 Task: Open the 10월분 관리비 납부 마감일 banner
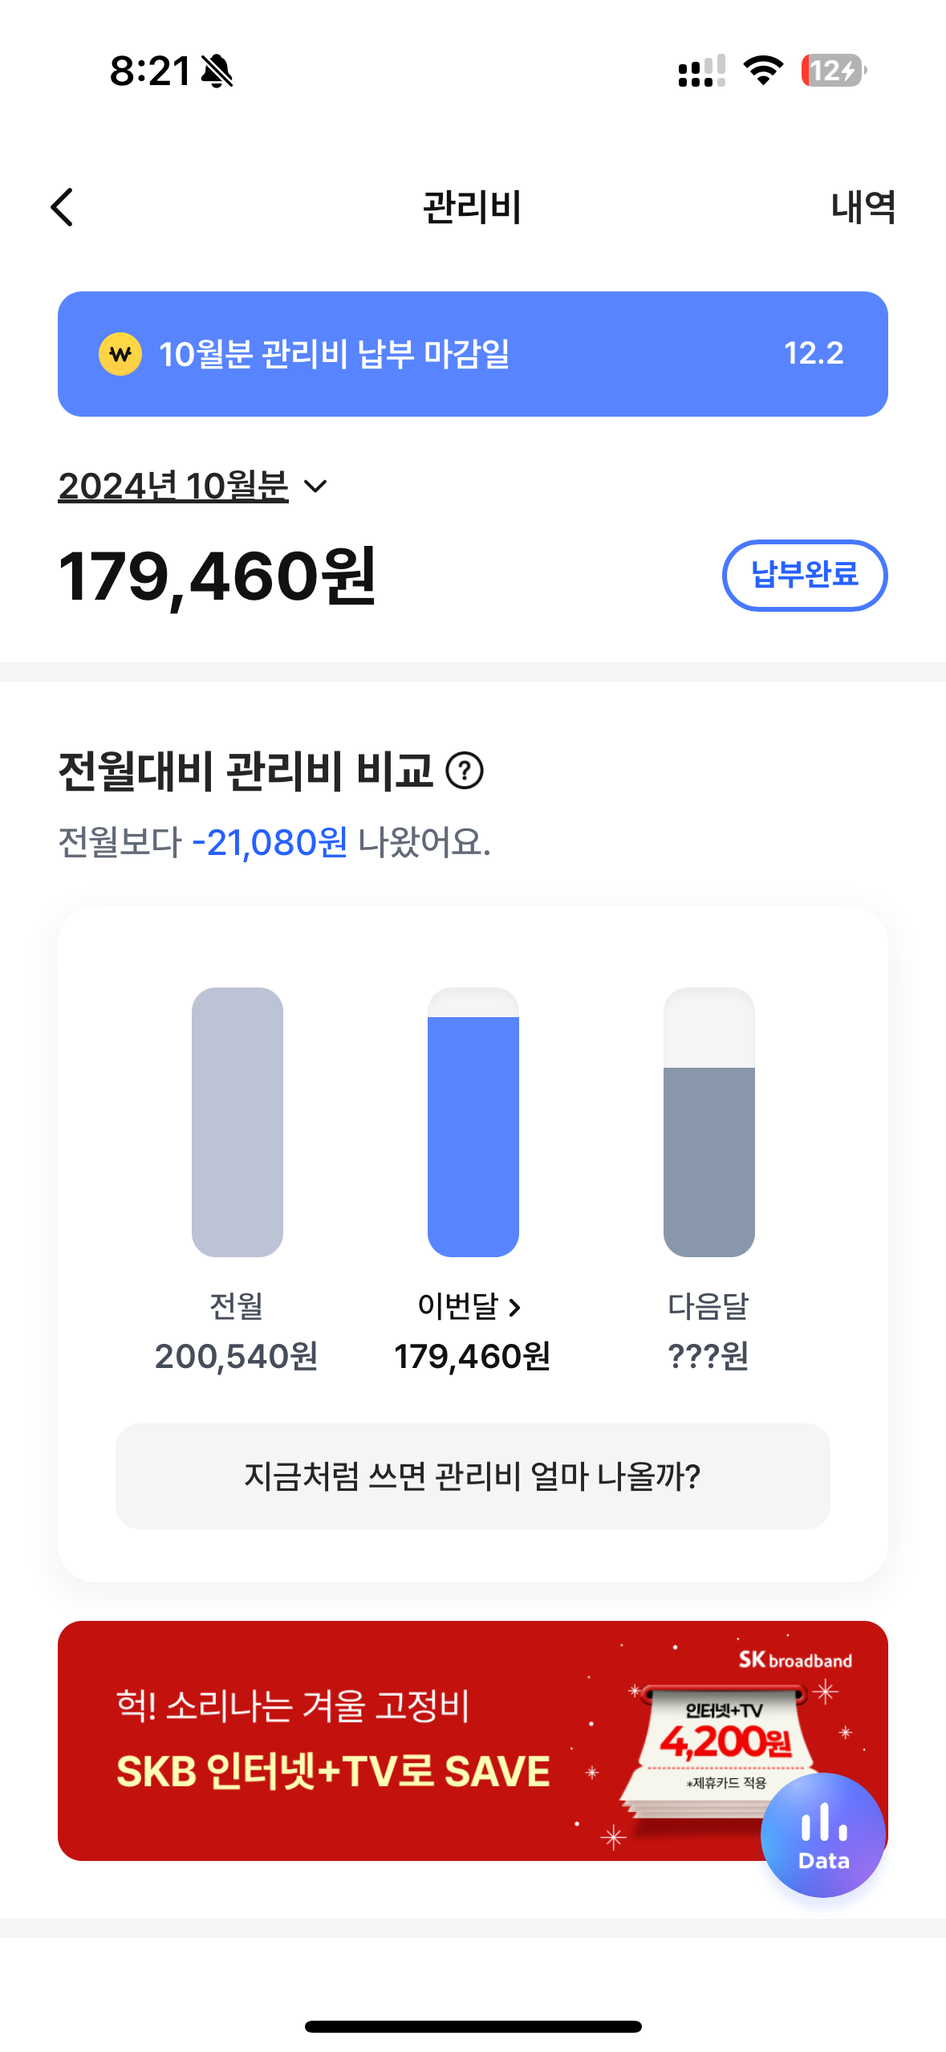point(473,354)
